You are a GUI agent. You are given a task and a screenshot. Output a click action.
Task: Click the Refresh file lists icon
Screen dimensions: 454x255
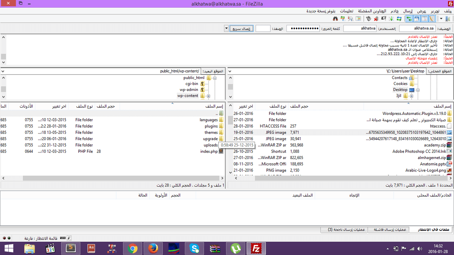coord(399,18)
